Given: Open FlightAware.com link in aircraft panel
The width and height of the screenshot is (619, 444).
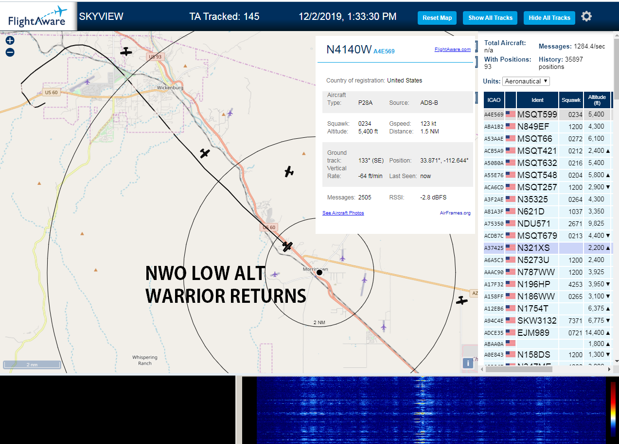Looking at the screenshot, I should tap(452, 49).
